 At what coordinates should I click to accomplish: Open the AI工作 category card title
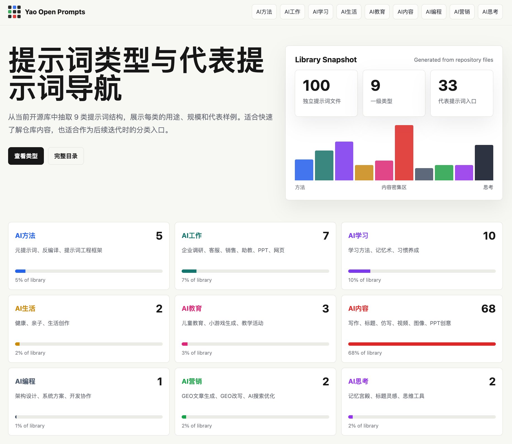coord(192,236)
